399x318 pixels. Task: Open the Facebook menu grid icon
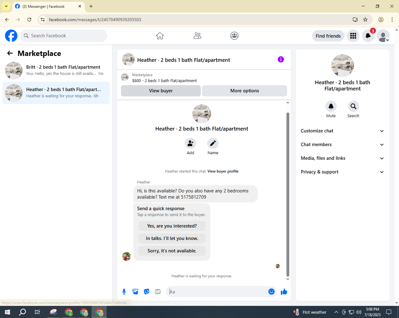click(353, 36)
